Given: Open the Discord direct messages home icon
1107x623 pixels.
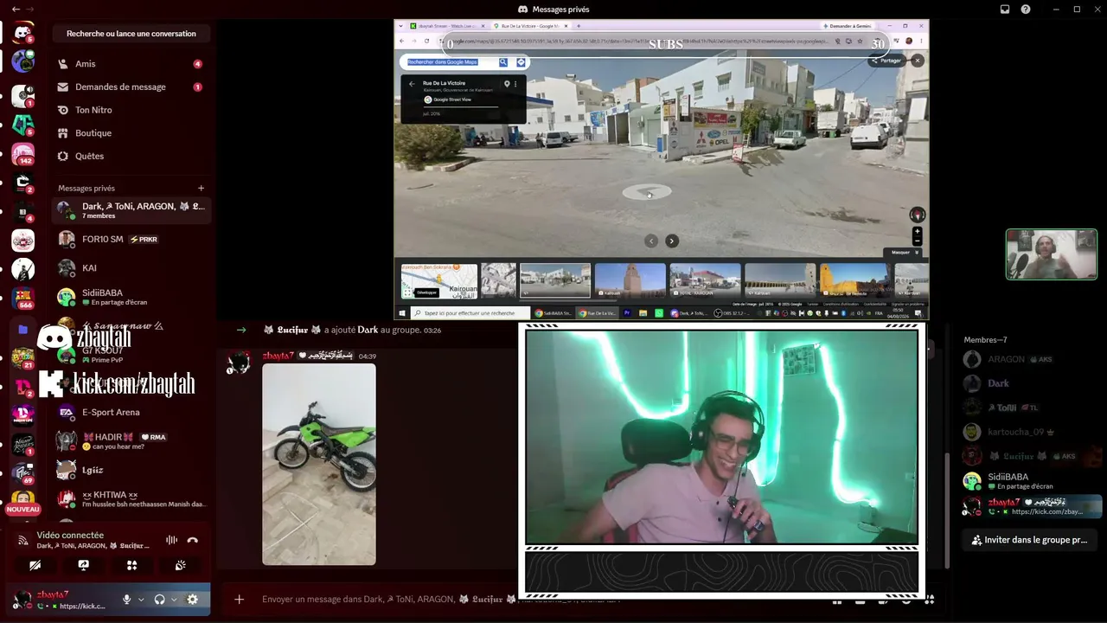Looking at the screenshot, I should pyautogui.click(x=23, y=33).
